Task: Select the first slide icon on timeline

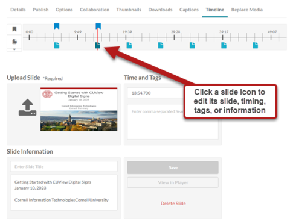Action: click(x=57, y=45)
